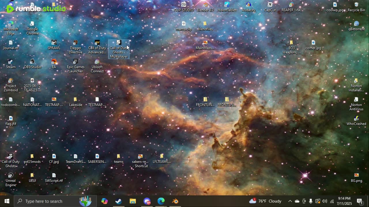The width and height of the screenshot is (369, 207).
Task: Select the Blender 4.2 desktop shortcut
Action: coord(205,7)
